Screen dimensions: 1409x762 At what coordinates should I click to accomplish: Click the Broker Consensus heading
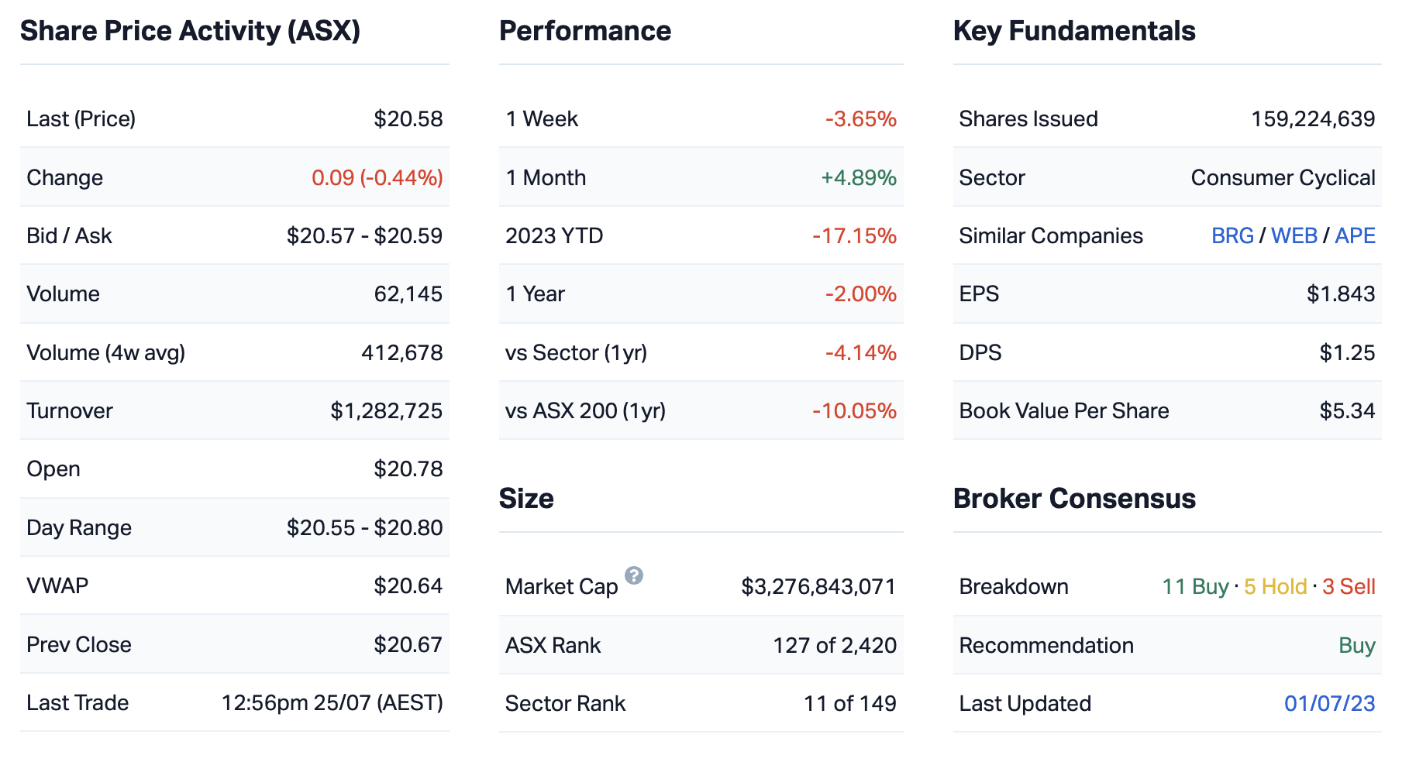pos(1074,499)
